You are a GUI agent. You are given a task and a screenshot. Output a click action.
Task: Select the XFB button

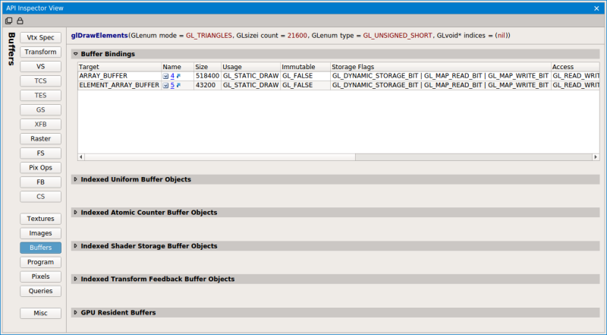coord(41,125)
